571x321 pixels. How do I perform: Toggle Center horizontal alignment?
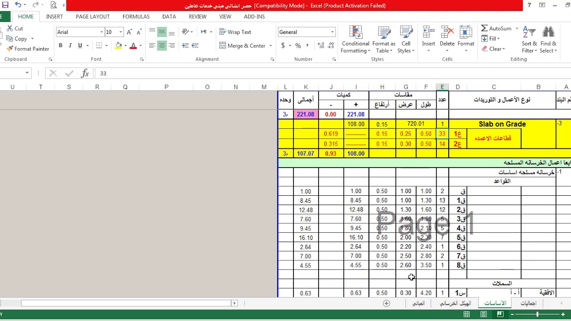162,45
